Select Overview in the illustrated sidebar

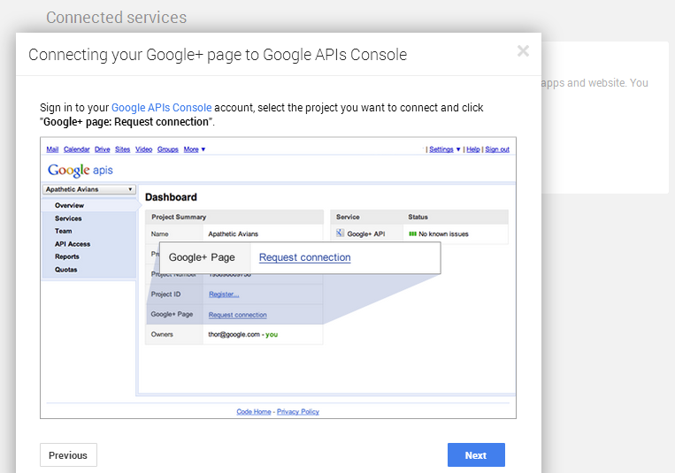point(69,205)
